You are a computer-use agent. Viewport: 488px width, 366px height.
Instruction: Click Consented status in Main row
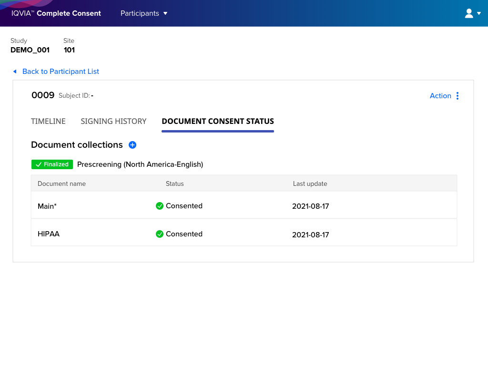[184, 206]
